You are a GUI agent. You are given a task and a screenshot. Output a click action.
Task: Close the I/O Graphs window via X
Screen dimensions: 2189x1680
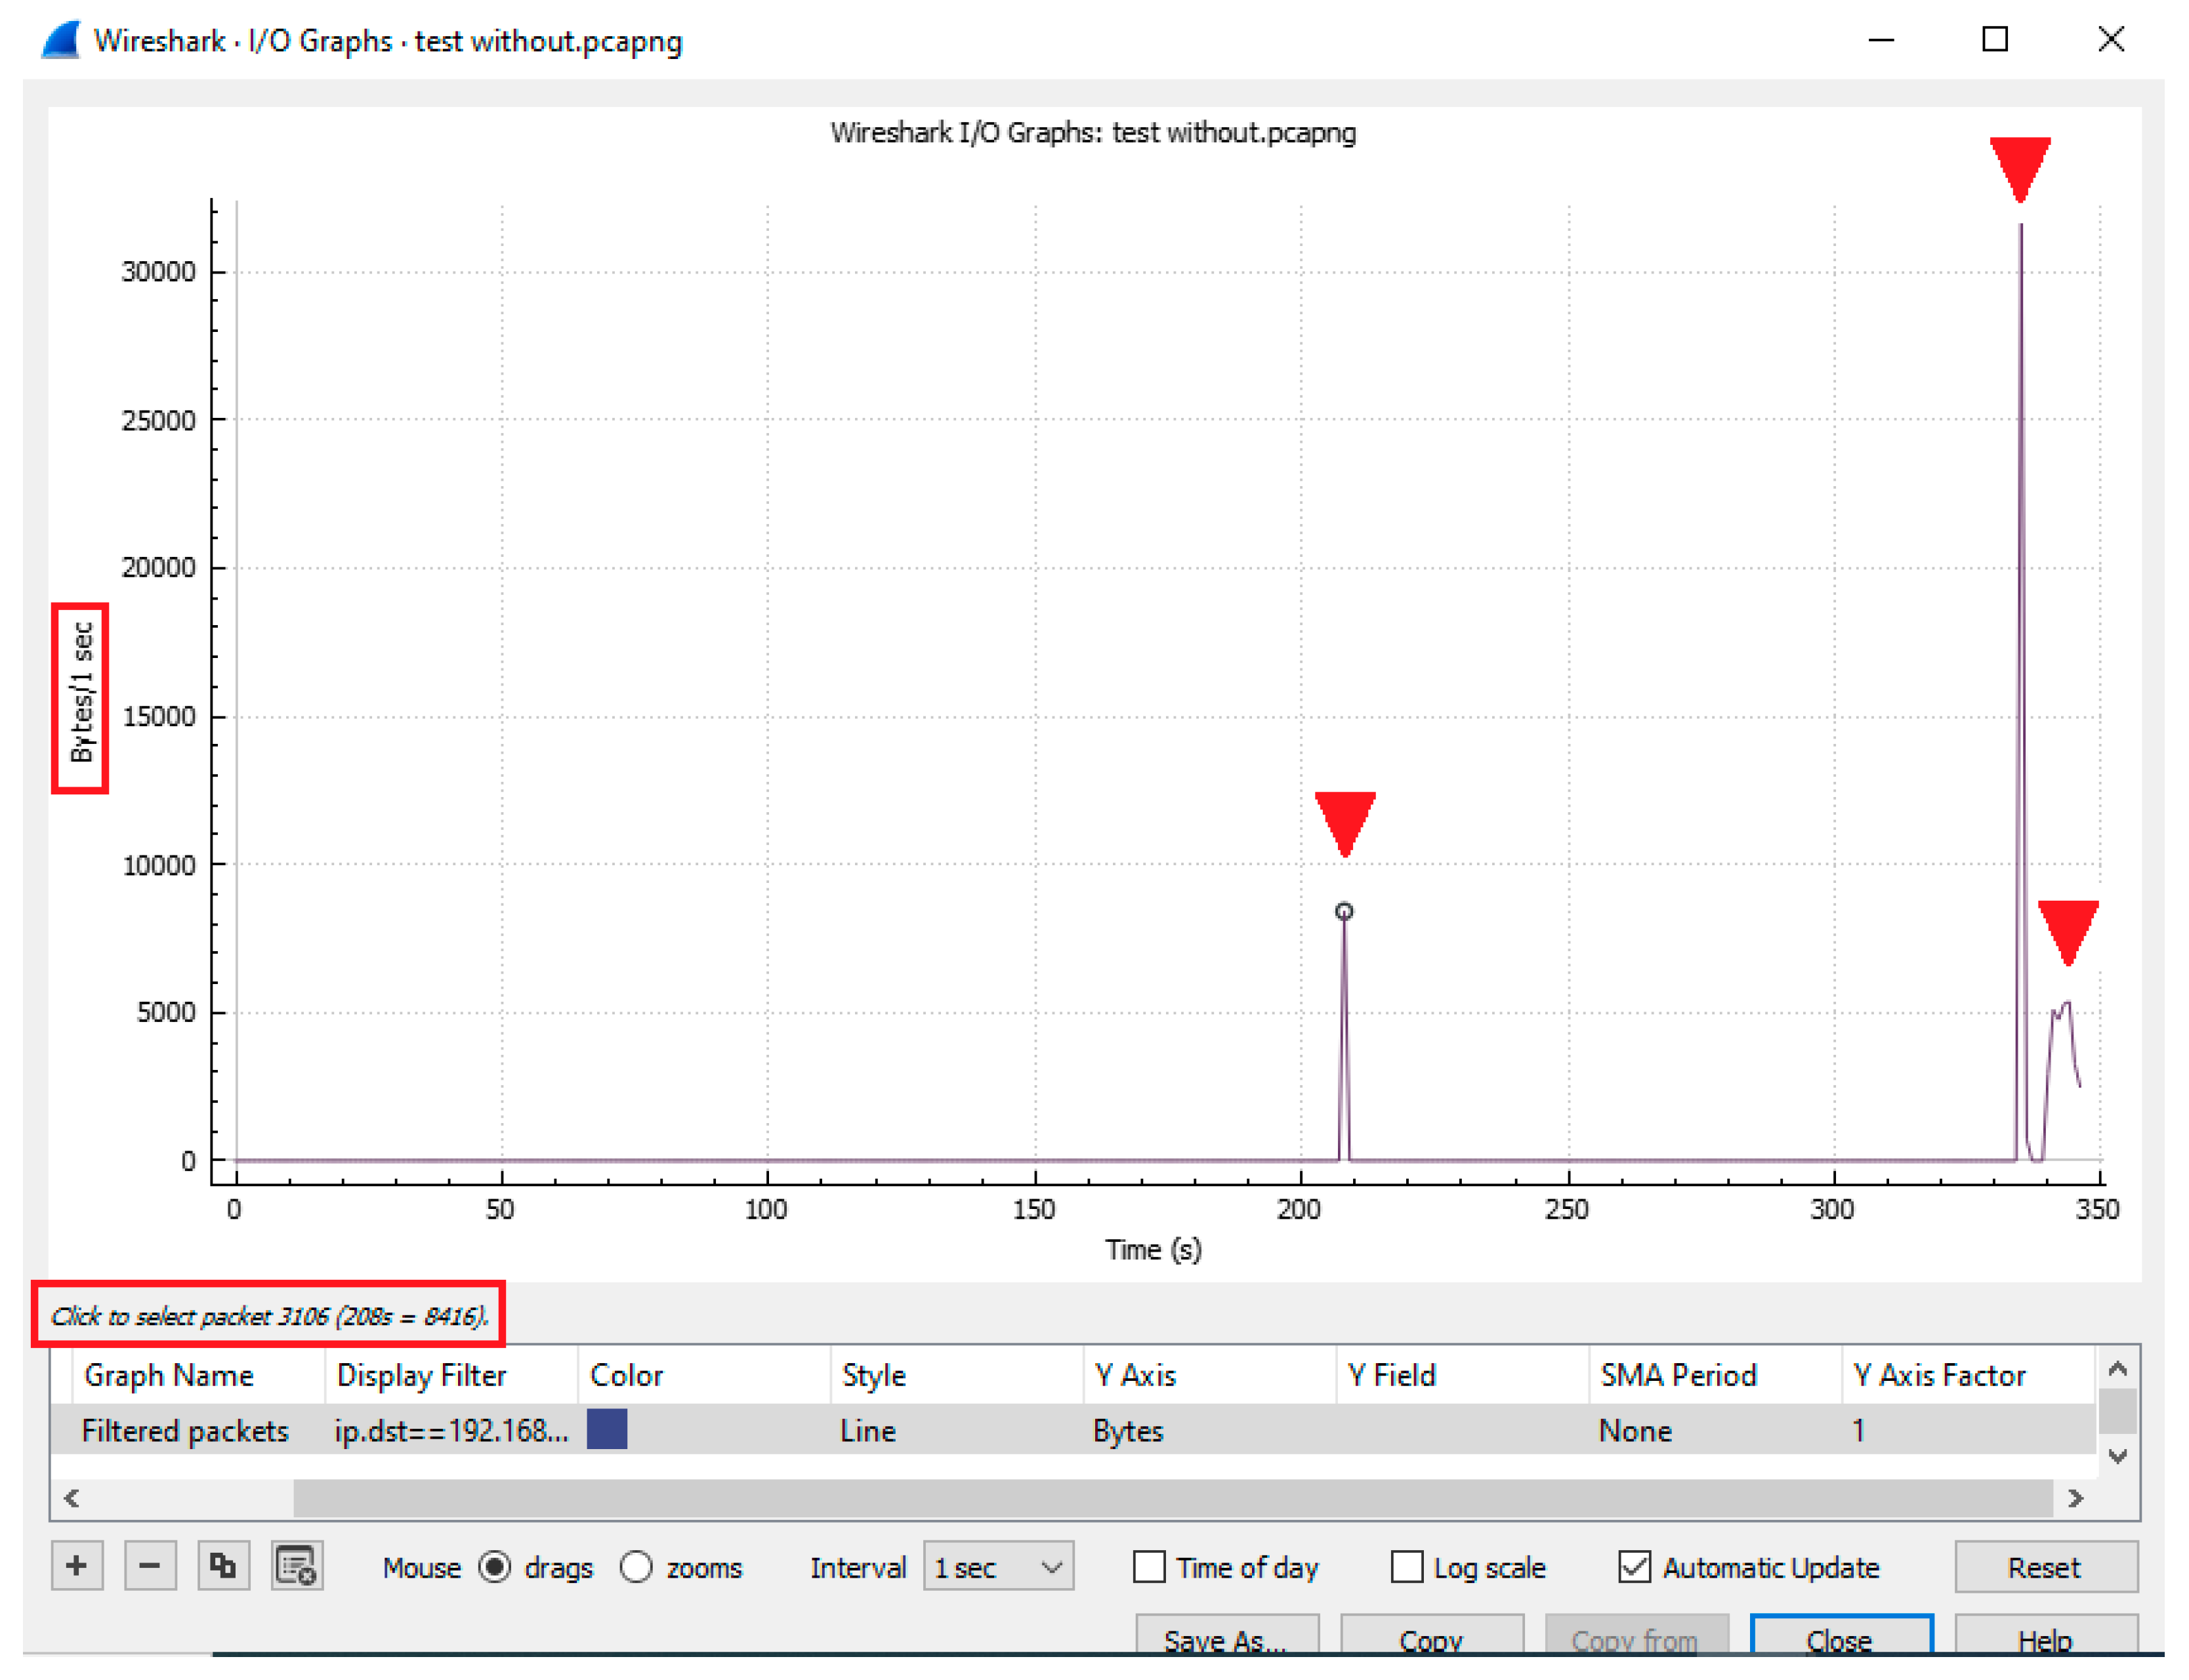2111,40
